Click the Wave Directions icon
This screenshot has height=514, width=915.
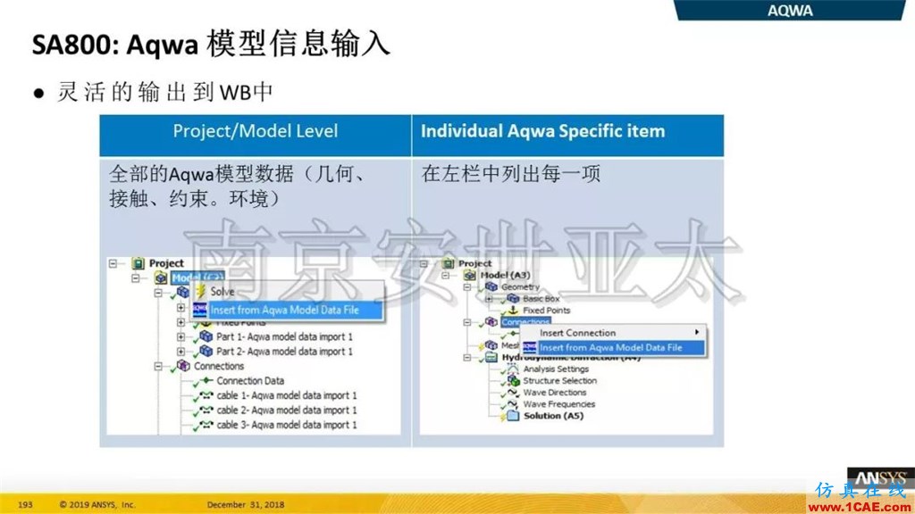(x=513, y=393)
